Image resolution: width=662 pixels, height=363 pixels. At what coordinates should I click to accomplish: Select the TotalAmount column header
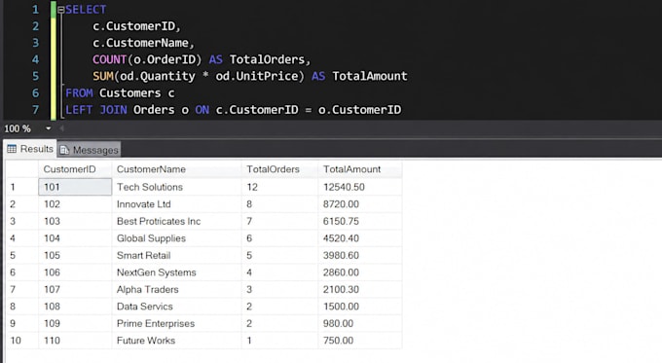[x=359, y=169]
